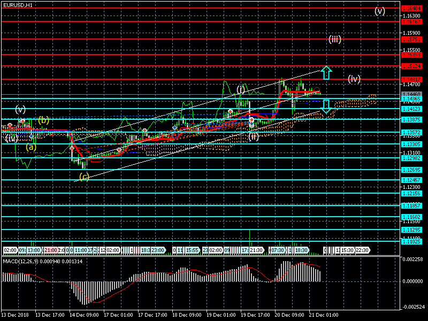Click the 20 Dec 09:00 date label
The height and width of the screenshot is (321, 428).
coord(289,315)
